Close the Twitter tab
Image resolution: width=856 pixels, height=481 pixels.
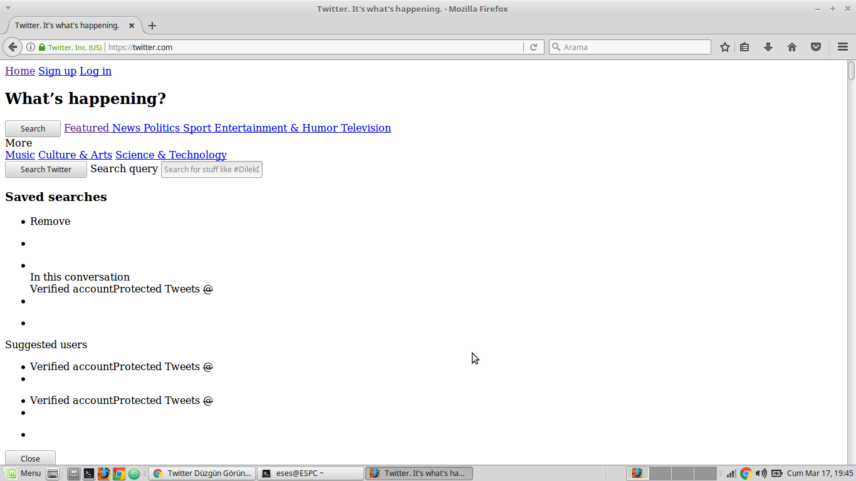tap(132, 26)
